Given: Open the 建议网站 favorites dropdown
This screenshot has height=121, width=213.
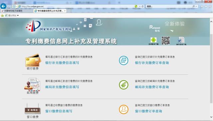Looking at the screenshot, I should (12, 16).
